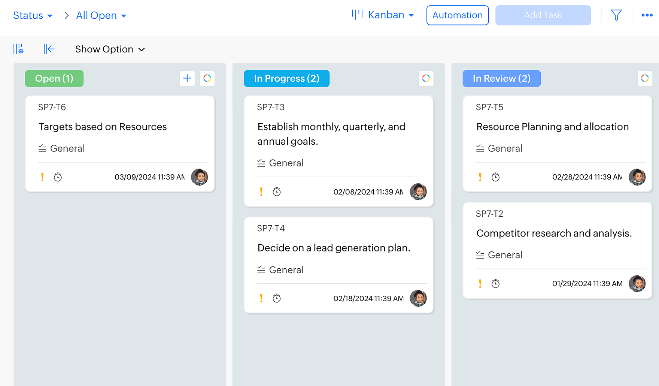This screenshot has width=659, height=386.
Task: Select the Open (1) column header
Action: [x=54, y=78]
